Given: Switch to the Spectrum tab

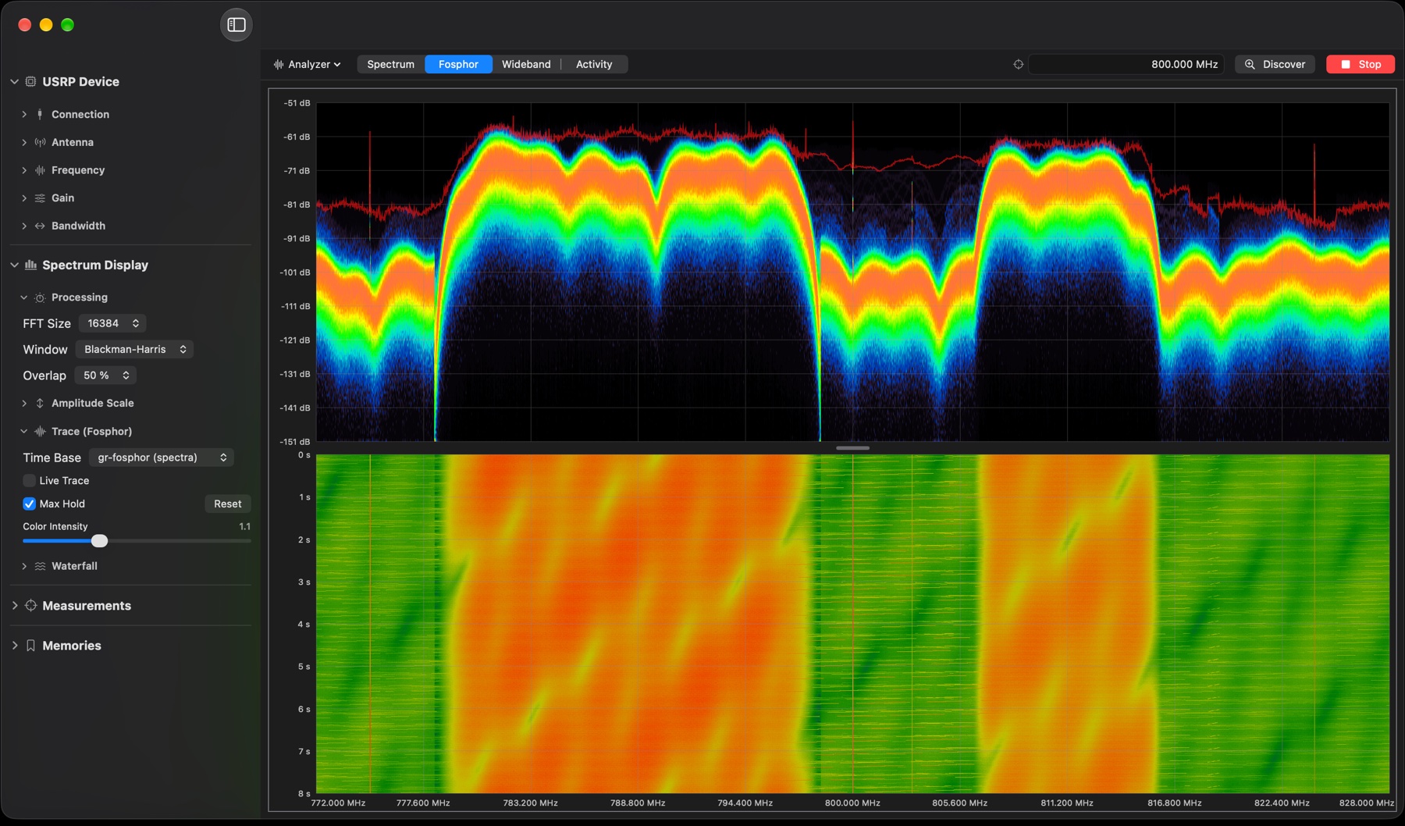Looking at the screenshot, I should [x=391, y=64].
